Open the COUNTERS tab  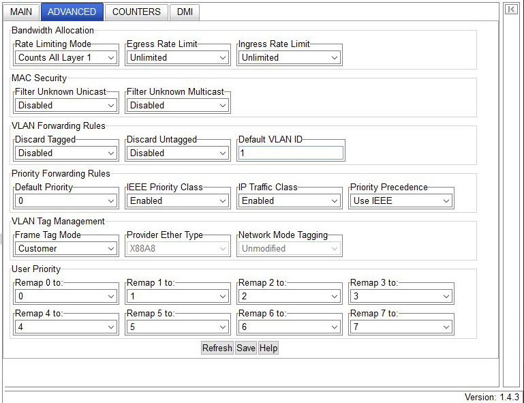[136, 12]
